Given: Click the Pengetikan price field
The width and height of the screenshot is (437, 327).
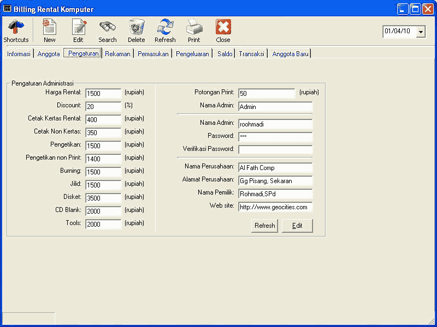Looking at the screenshot, I should tap(103, 146).
